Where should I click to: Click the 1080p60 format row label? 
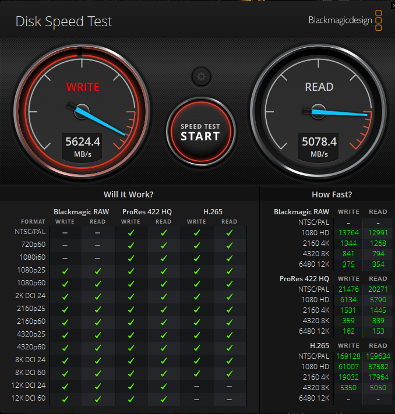tap(31, 283)
